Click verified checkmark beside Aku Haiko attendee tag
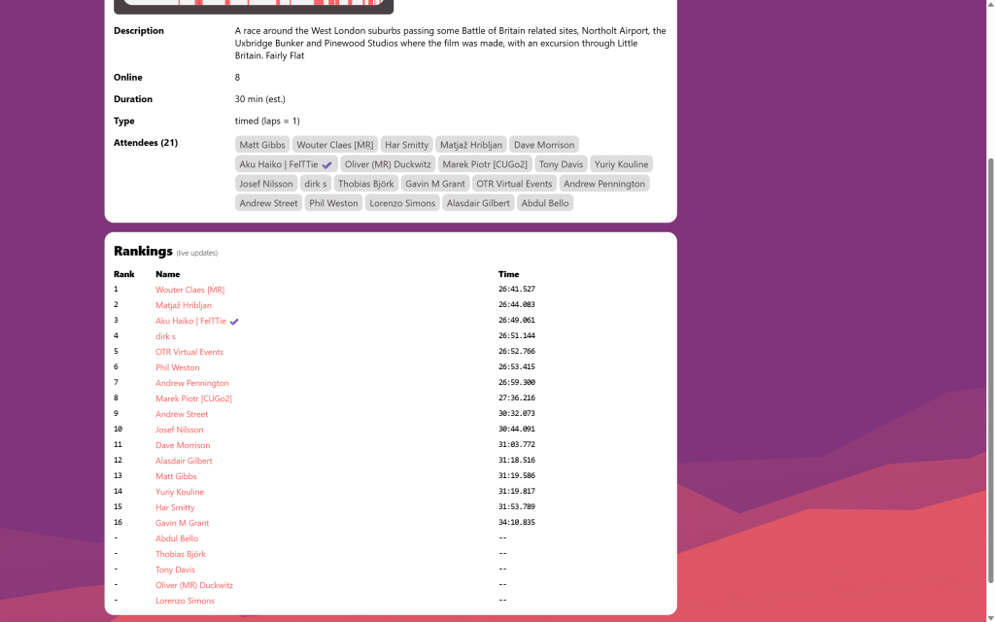 coord(327,165)
